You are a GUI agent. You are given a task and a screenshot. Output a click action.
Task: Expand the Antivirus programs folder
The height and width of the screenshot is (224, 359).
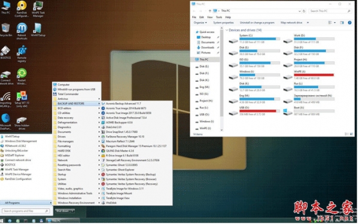point(77,99)
